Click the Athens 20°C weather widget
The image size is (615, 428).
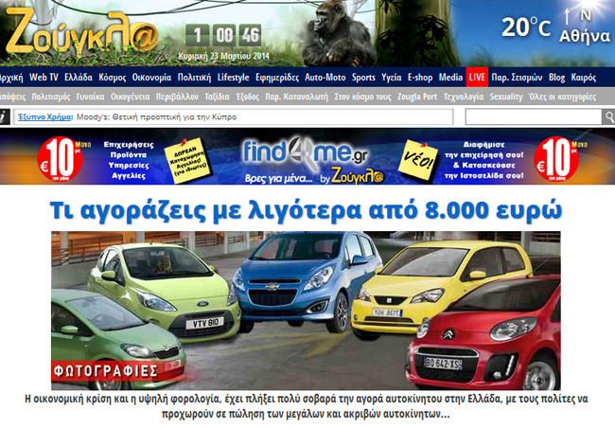[554, 28]
